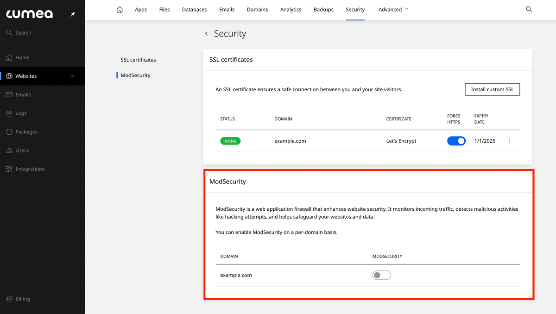Screen dimensions: 556x314
Task: Click the STATUS column header
Action: coord(227,119)
